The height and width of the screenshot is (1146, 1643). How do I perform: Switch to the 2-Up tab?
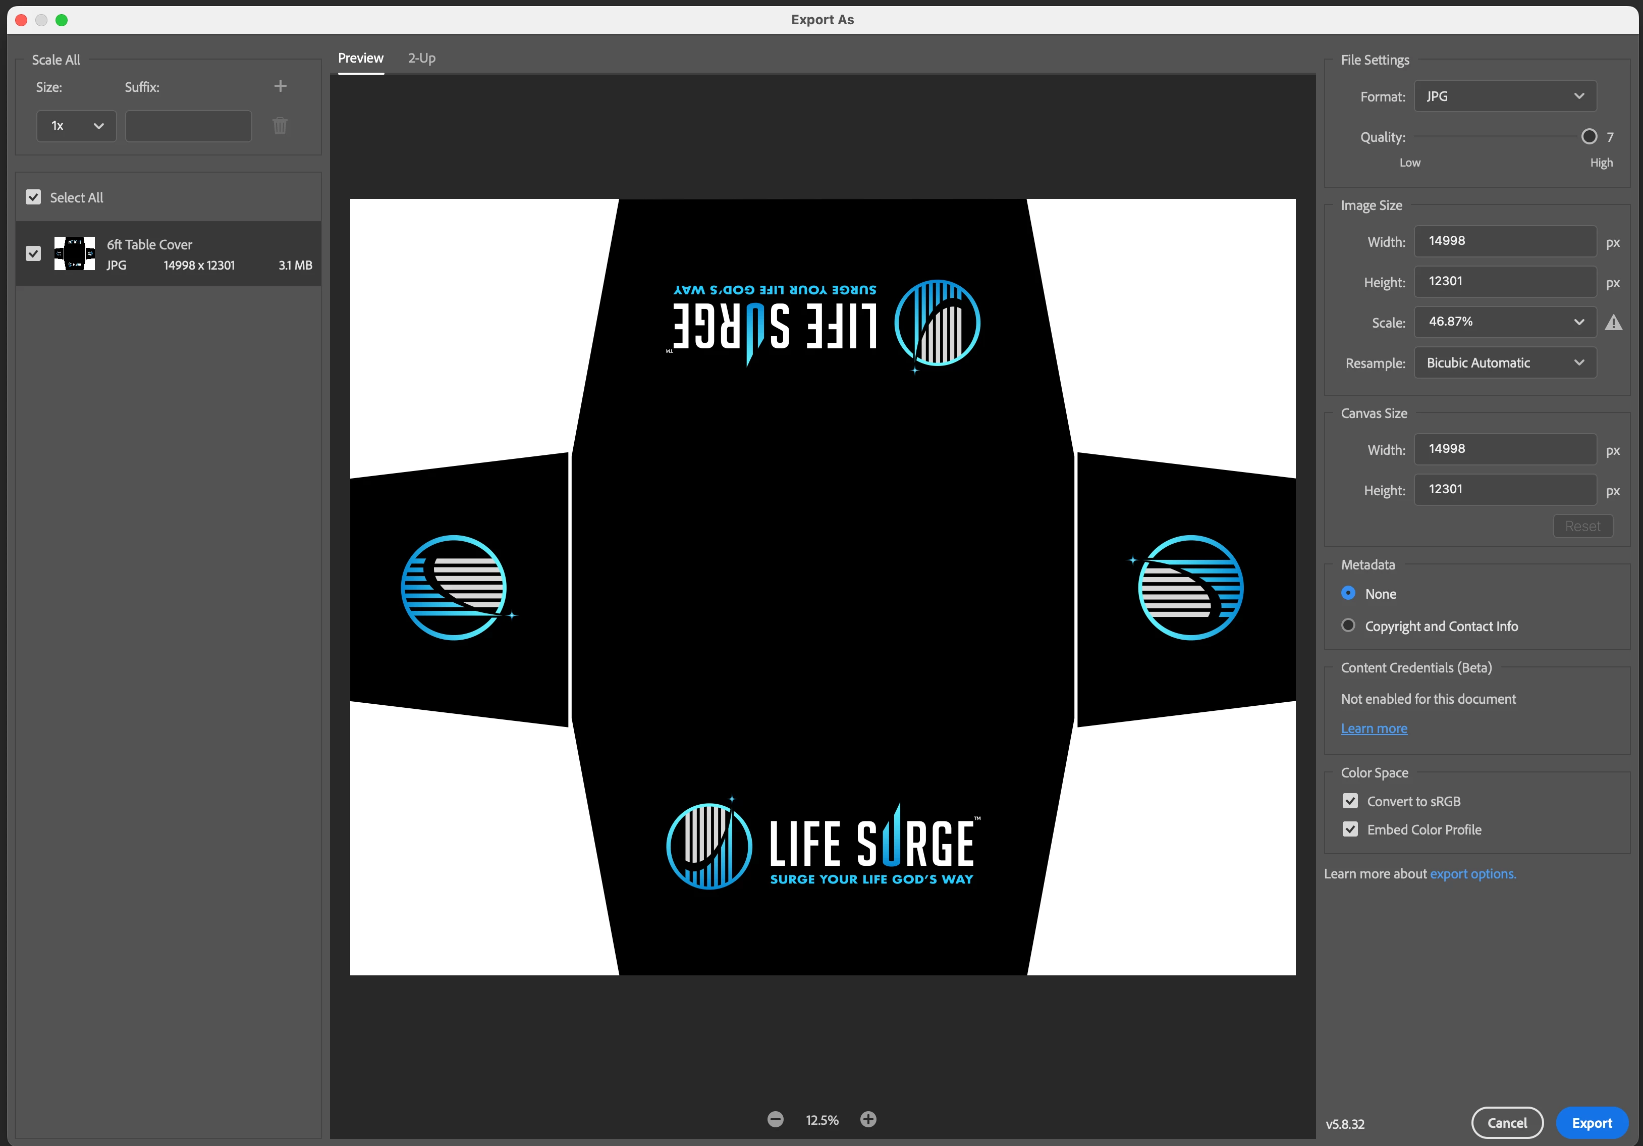(x=421, y=58)
